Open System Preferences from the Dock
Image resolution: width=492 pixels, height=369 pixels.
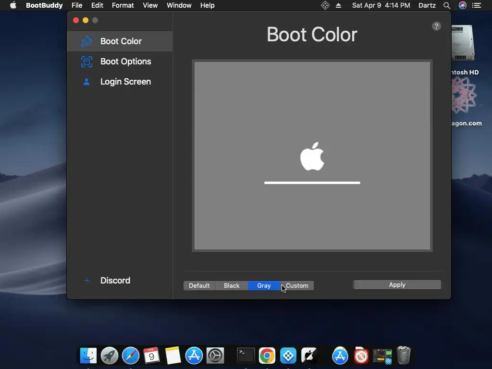(x=215, y=356)
